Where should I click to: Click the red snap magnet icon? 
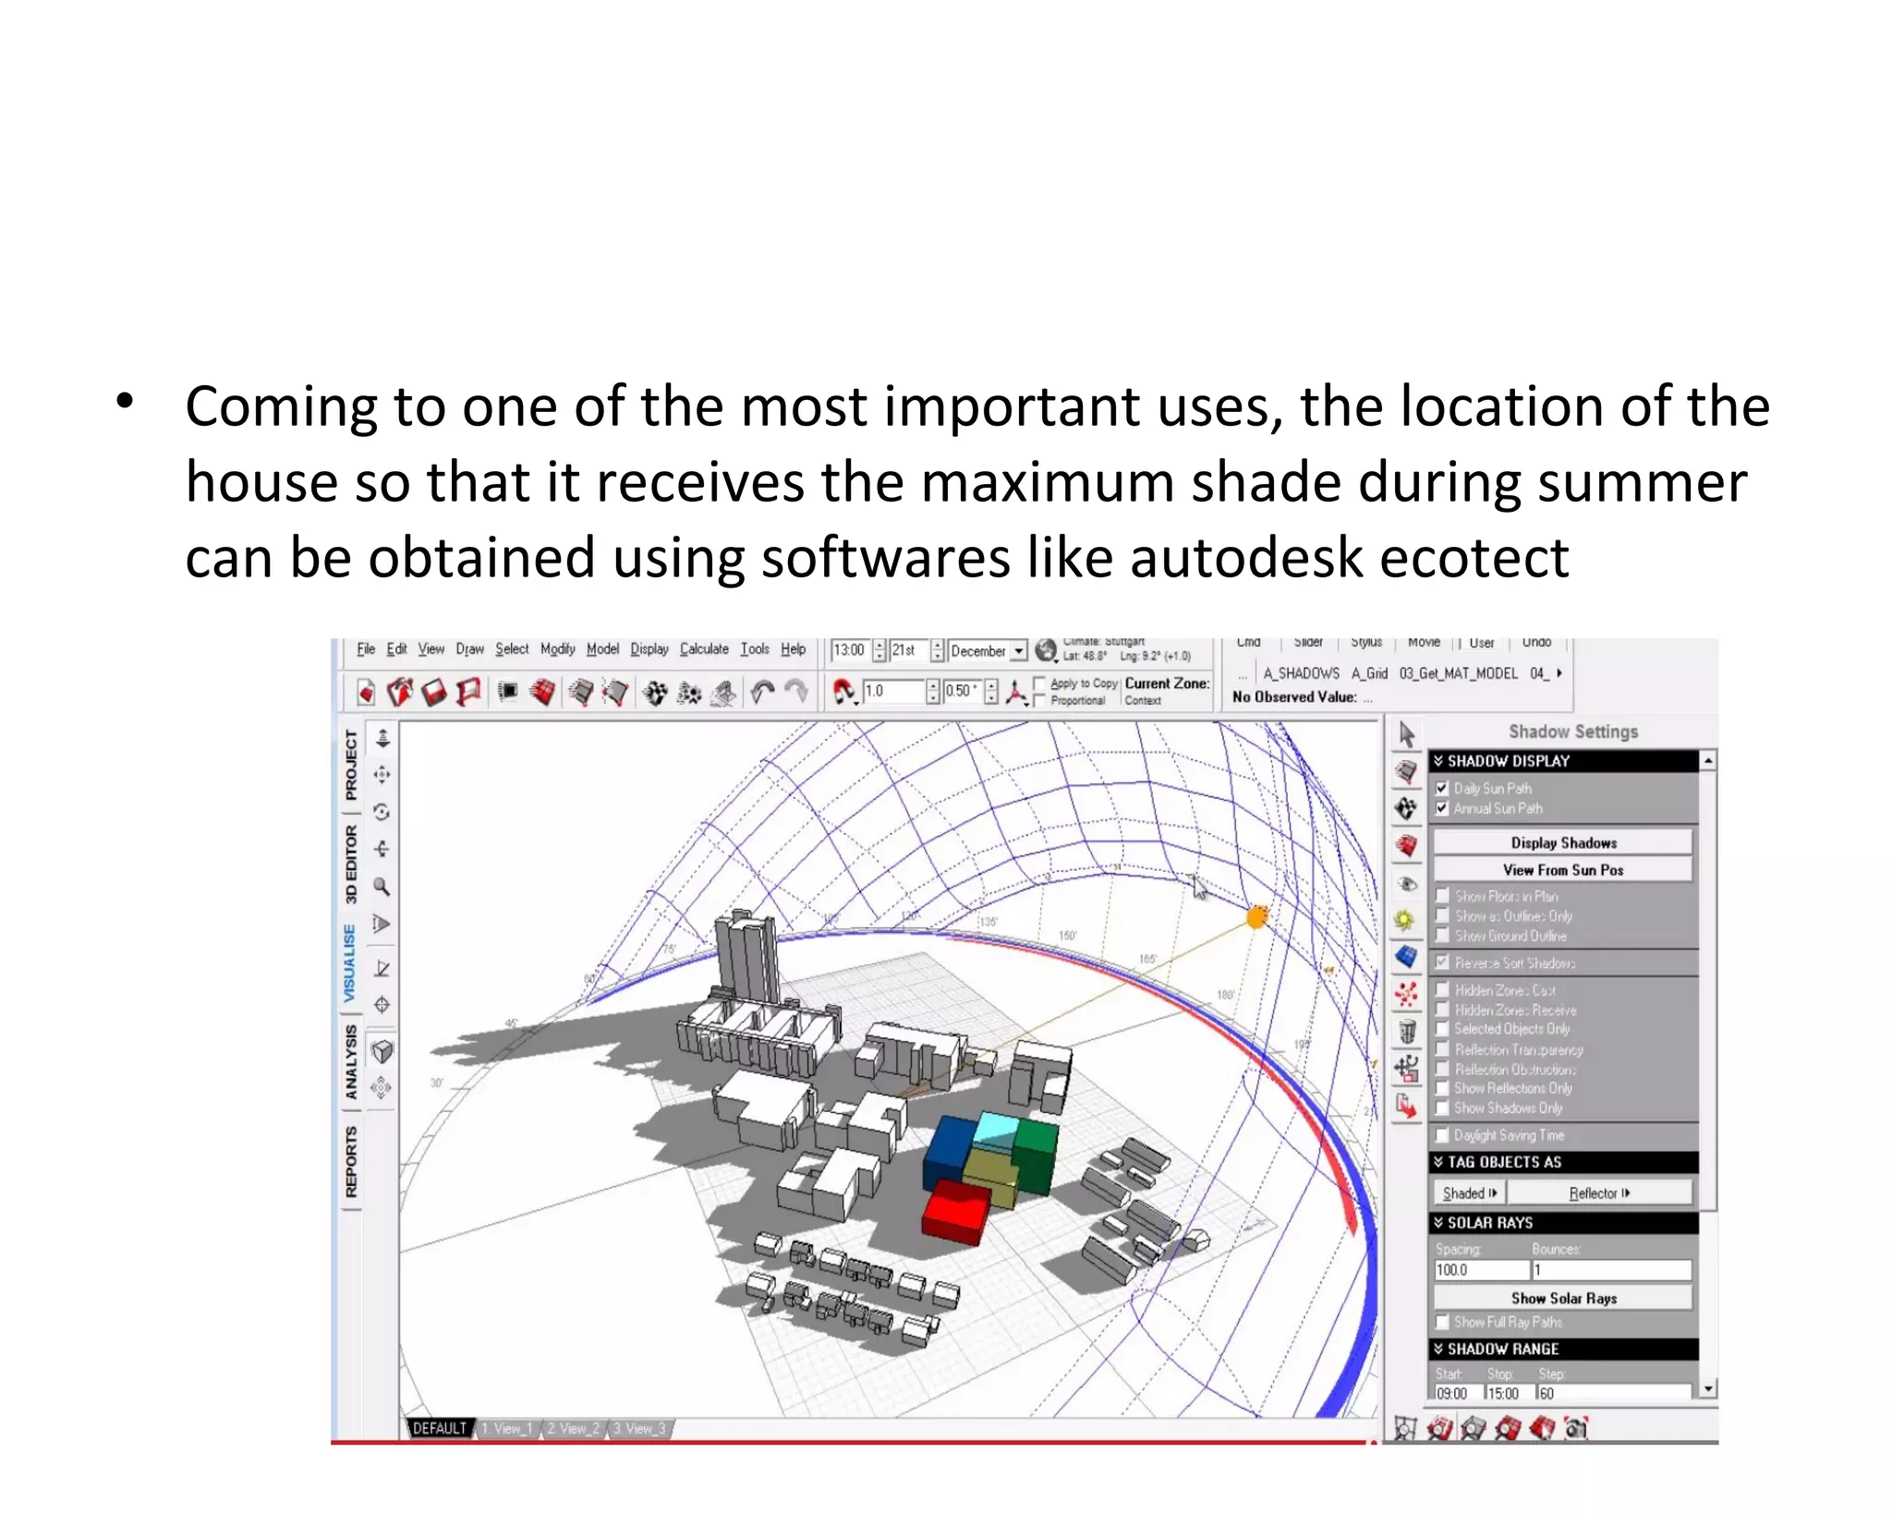[843, 691]
